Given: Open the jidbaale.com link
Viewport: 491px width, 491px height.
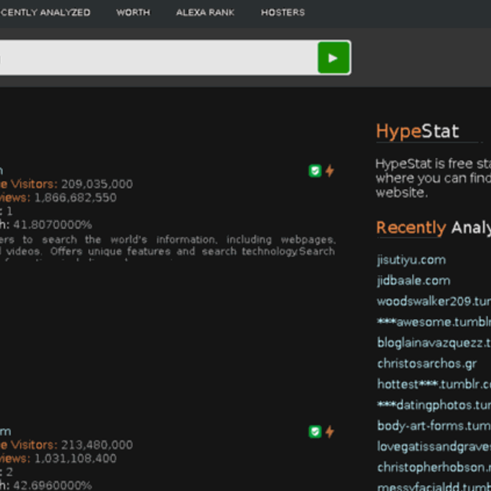Looking at the screenshot, I should (x=413, y=281).
